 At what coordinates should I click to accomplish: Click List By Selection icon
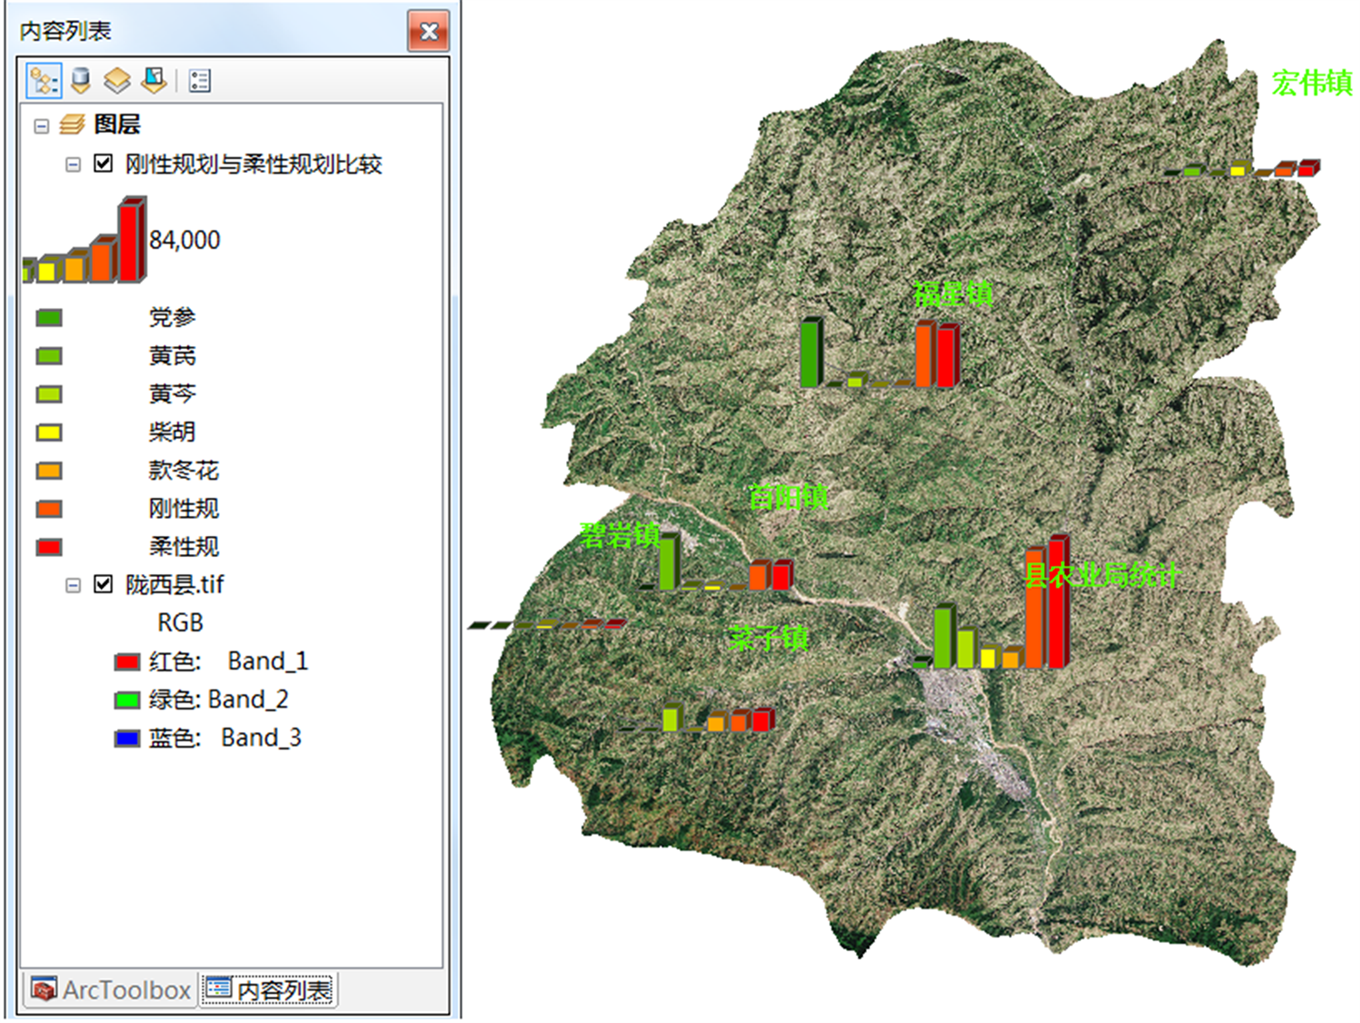[x=154, y=81]
